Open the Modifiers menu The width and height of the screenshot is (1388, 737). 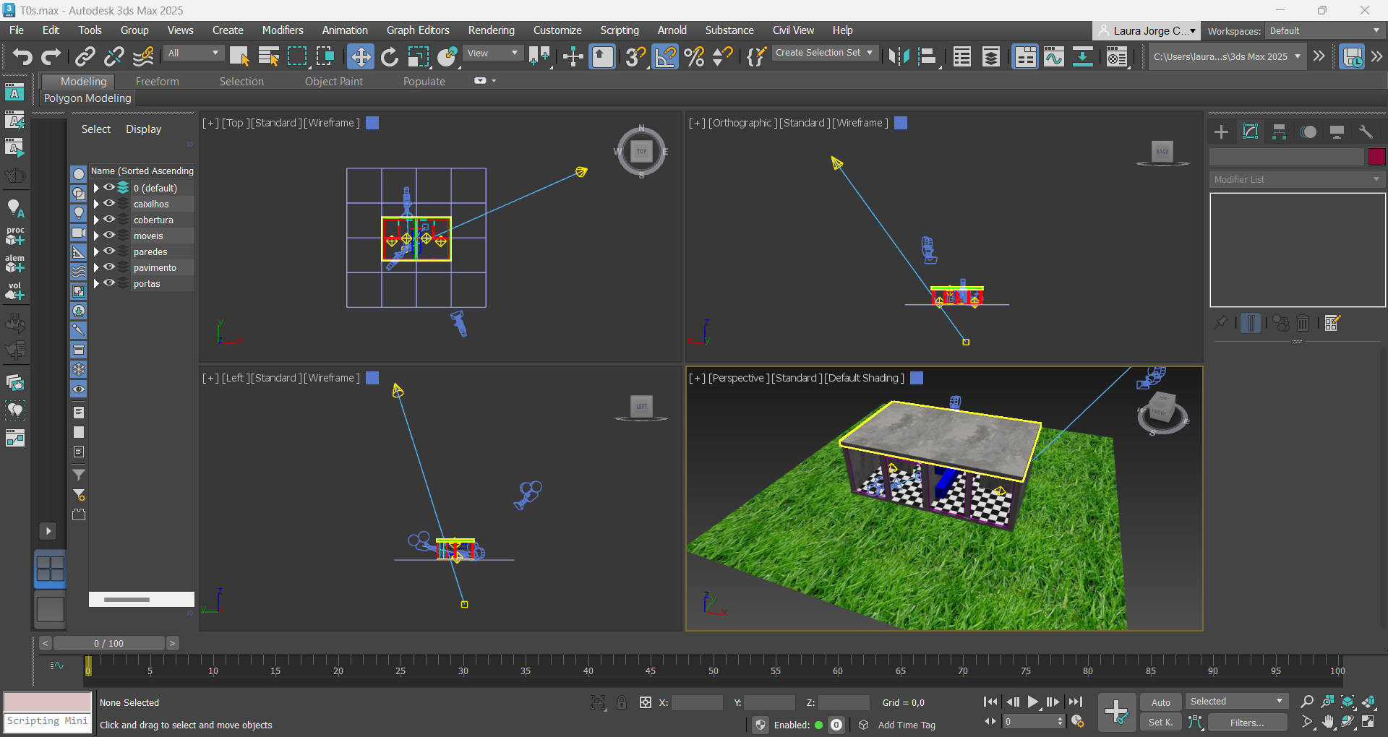283,30
